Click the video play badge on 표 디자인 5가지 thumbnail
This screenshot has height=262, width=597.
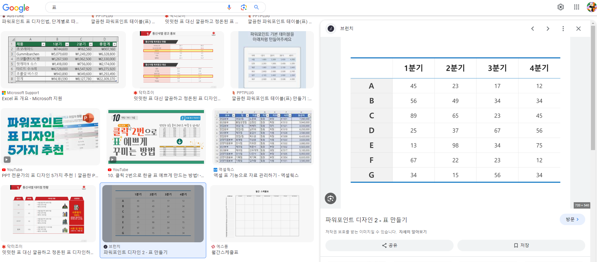[7, 160]
